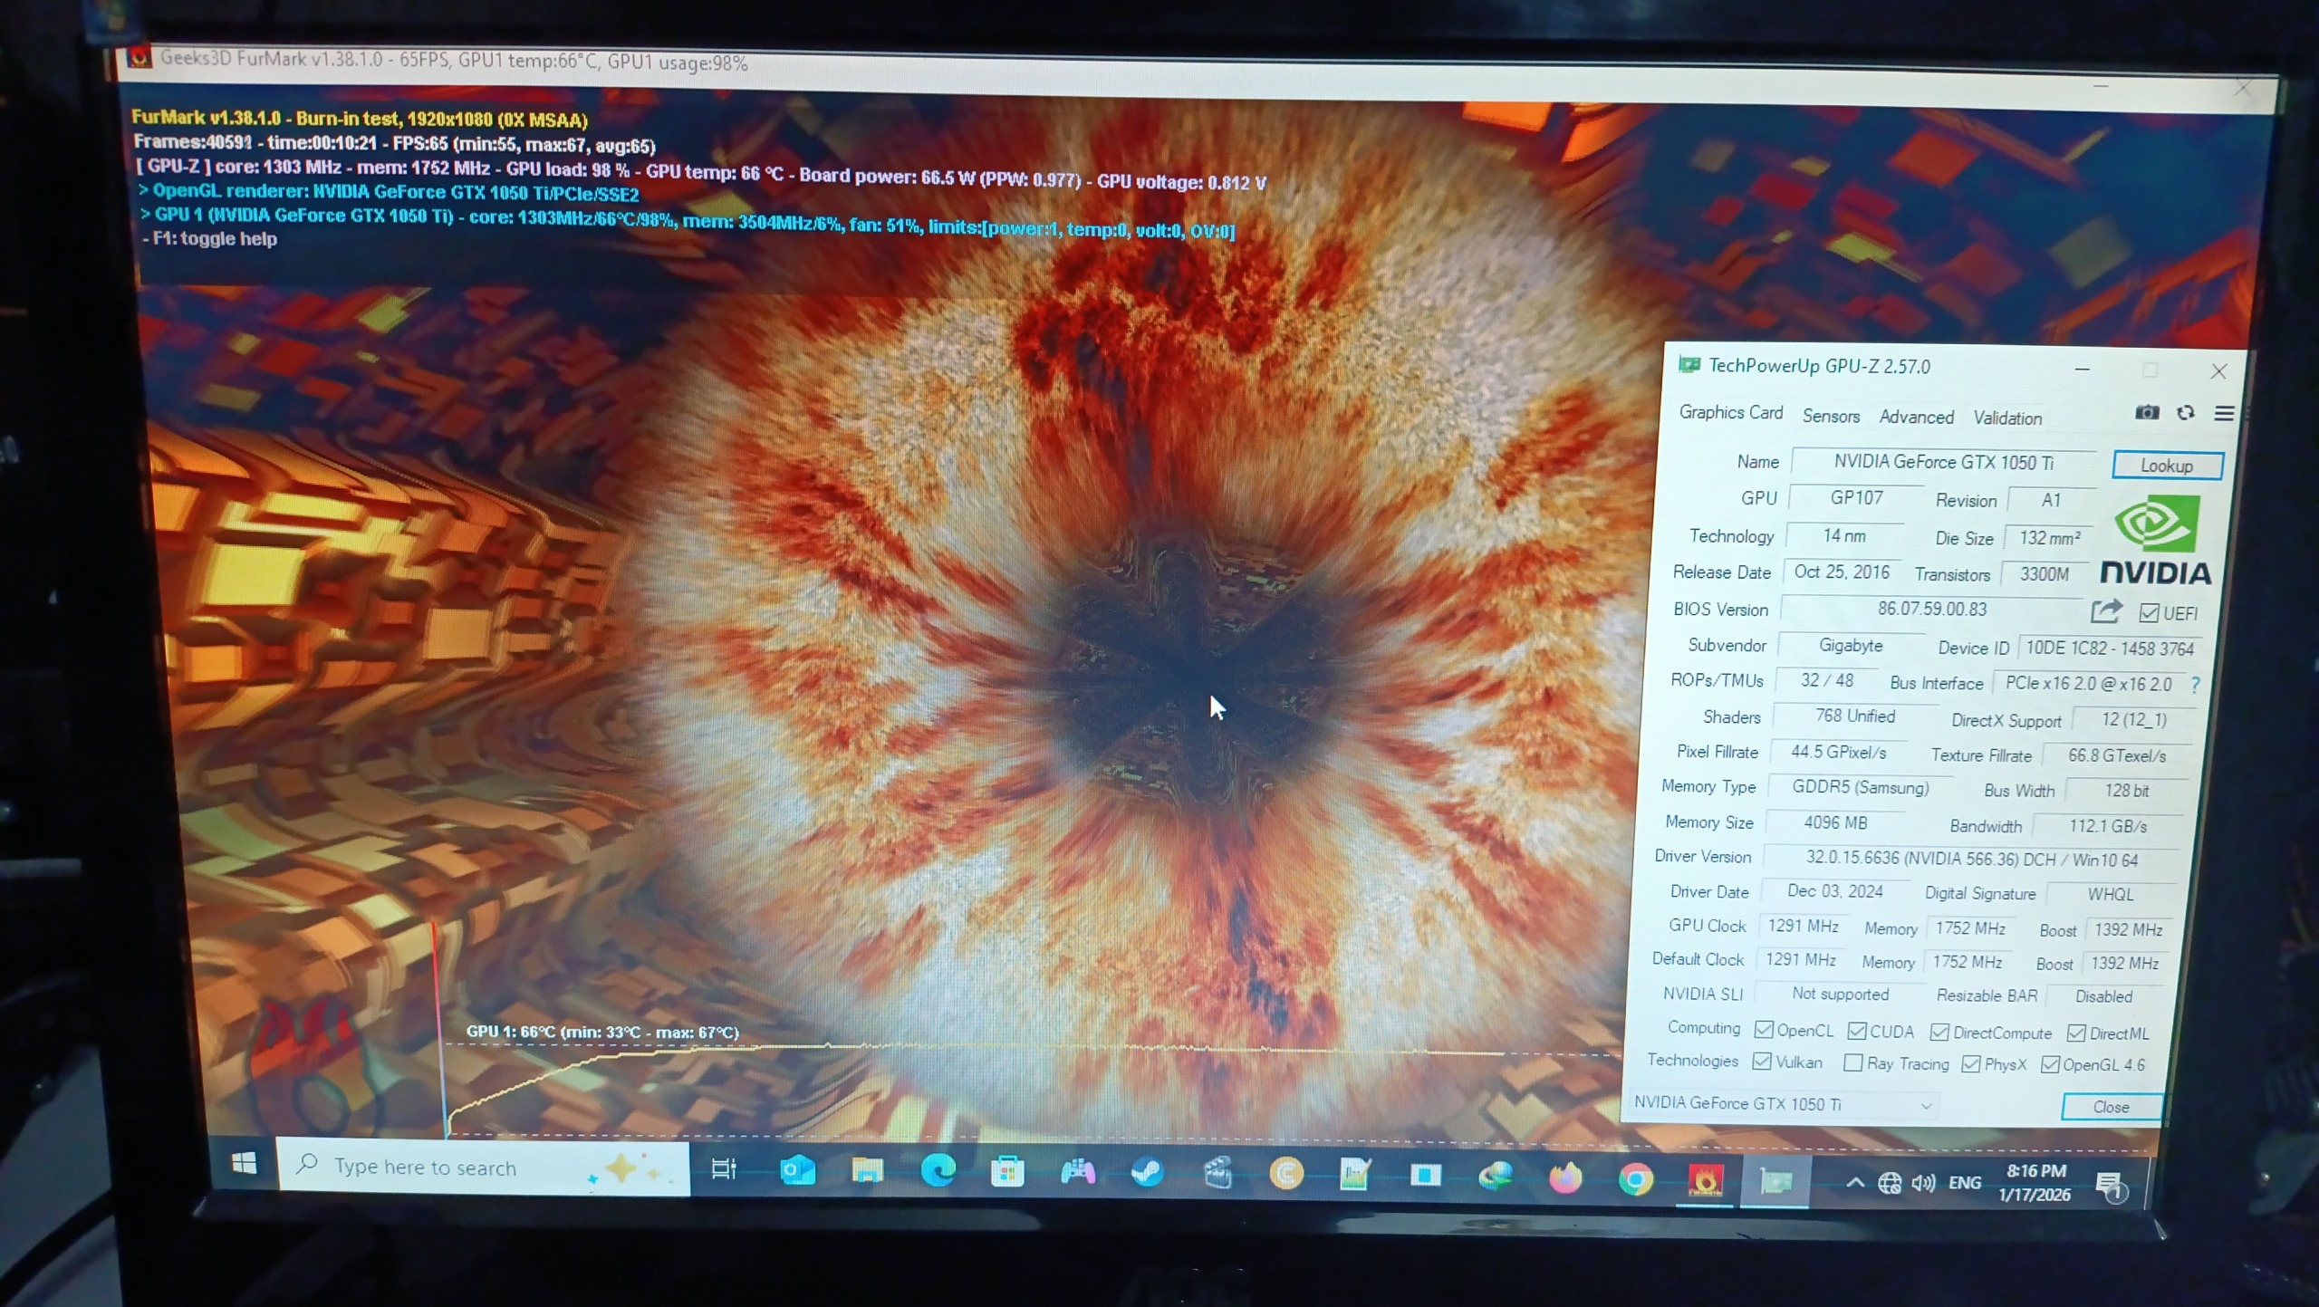The height and width of the screenshot is (1307, 2319).
Task: Click the Lookup button
Action: click(2166, 466)
